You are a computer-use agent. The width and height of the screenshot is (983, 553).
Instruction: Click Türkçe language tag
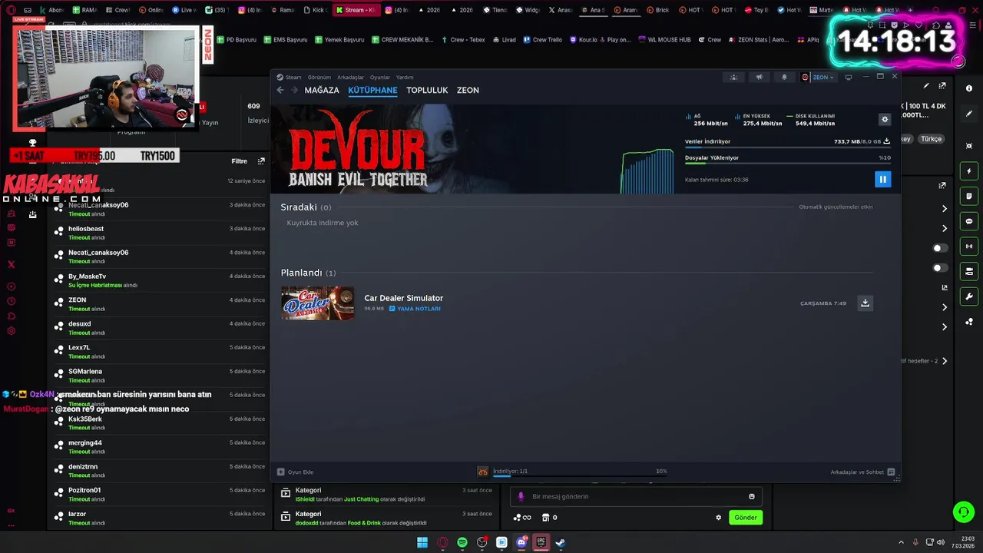[x=931, y=139]
